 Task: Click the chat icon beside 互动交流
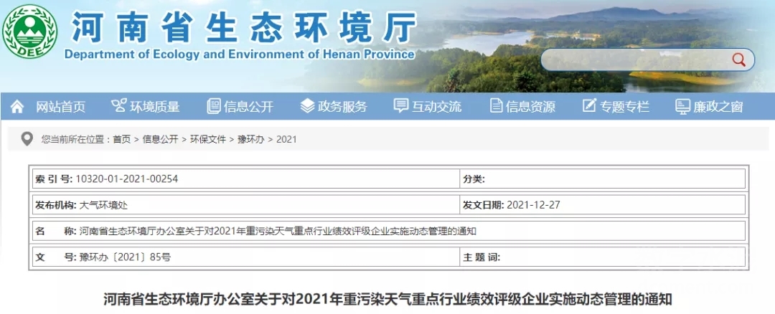point(401,105)
